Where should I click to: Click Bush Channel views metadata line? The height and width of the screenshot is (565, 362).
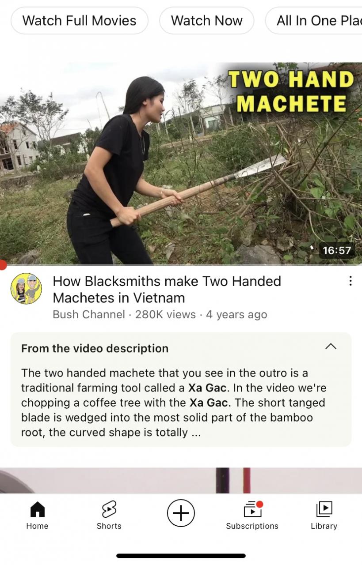160,314
